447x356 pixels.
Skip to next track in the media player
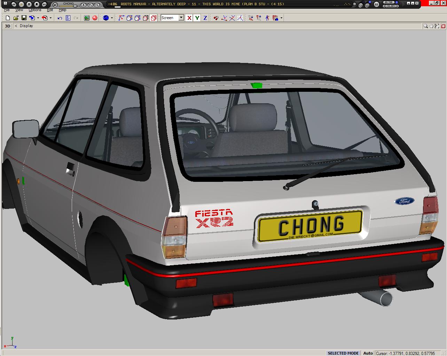[x=44, y=4]
